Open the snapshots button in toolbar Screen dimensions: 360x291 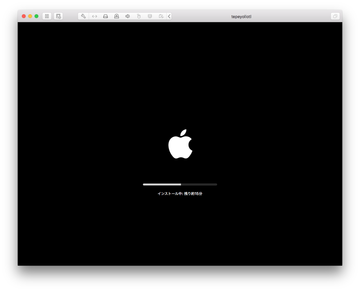[x=58, y=16]
